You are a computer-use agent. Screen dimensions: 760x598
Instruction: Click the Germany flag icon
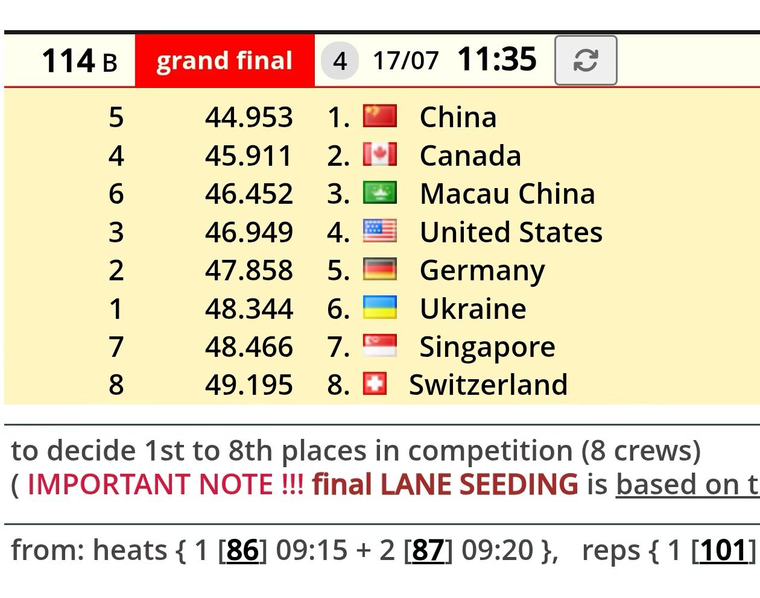point(380,269)
